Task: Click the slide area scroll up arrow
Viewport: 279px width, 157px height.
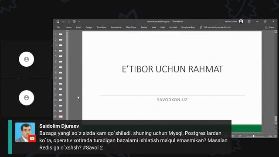Action: 276,32
